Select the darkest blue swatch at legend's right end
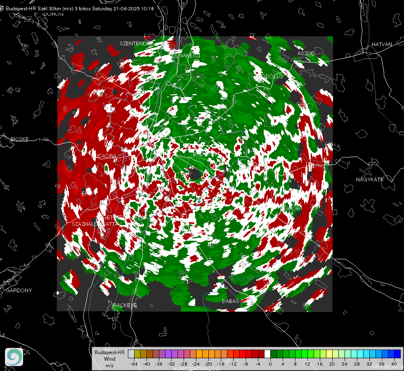Image resolution: width=404 pixels, height=371 pixels. pos(397,354)
